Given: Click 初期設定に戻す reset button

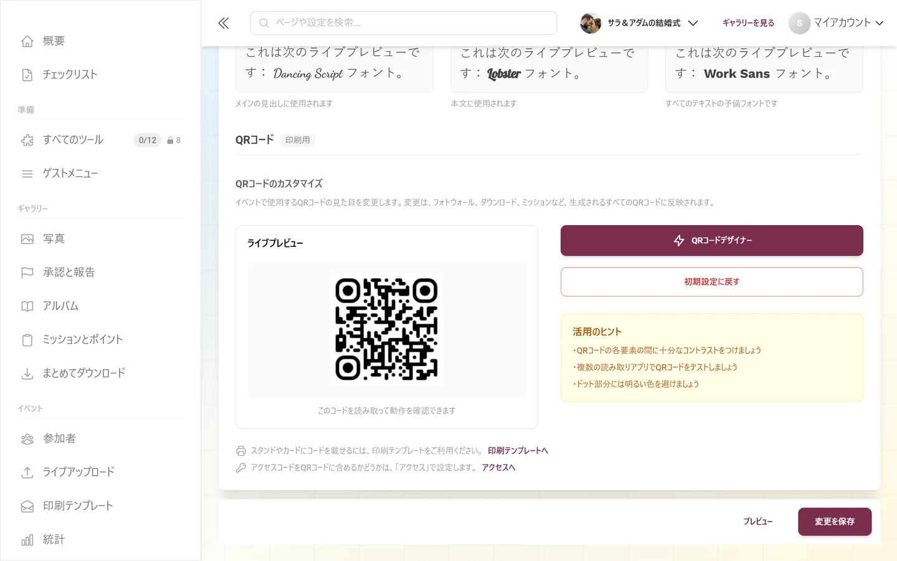Looking at the screenshot, I should pyautogui.click(x=712, y=282).
